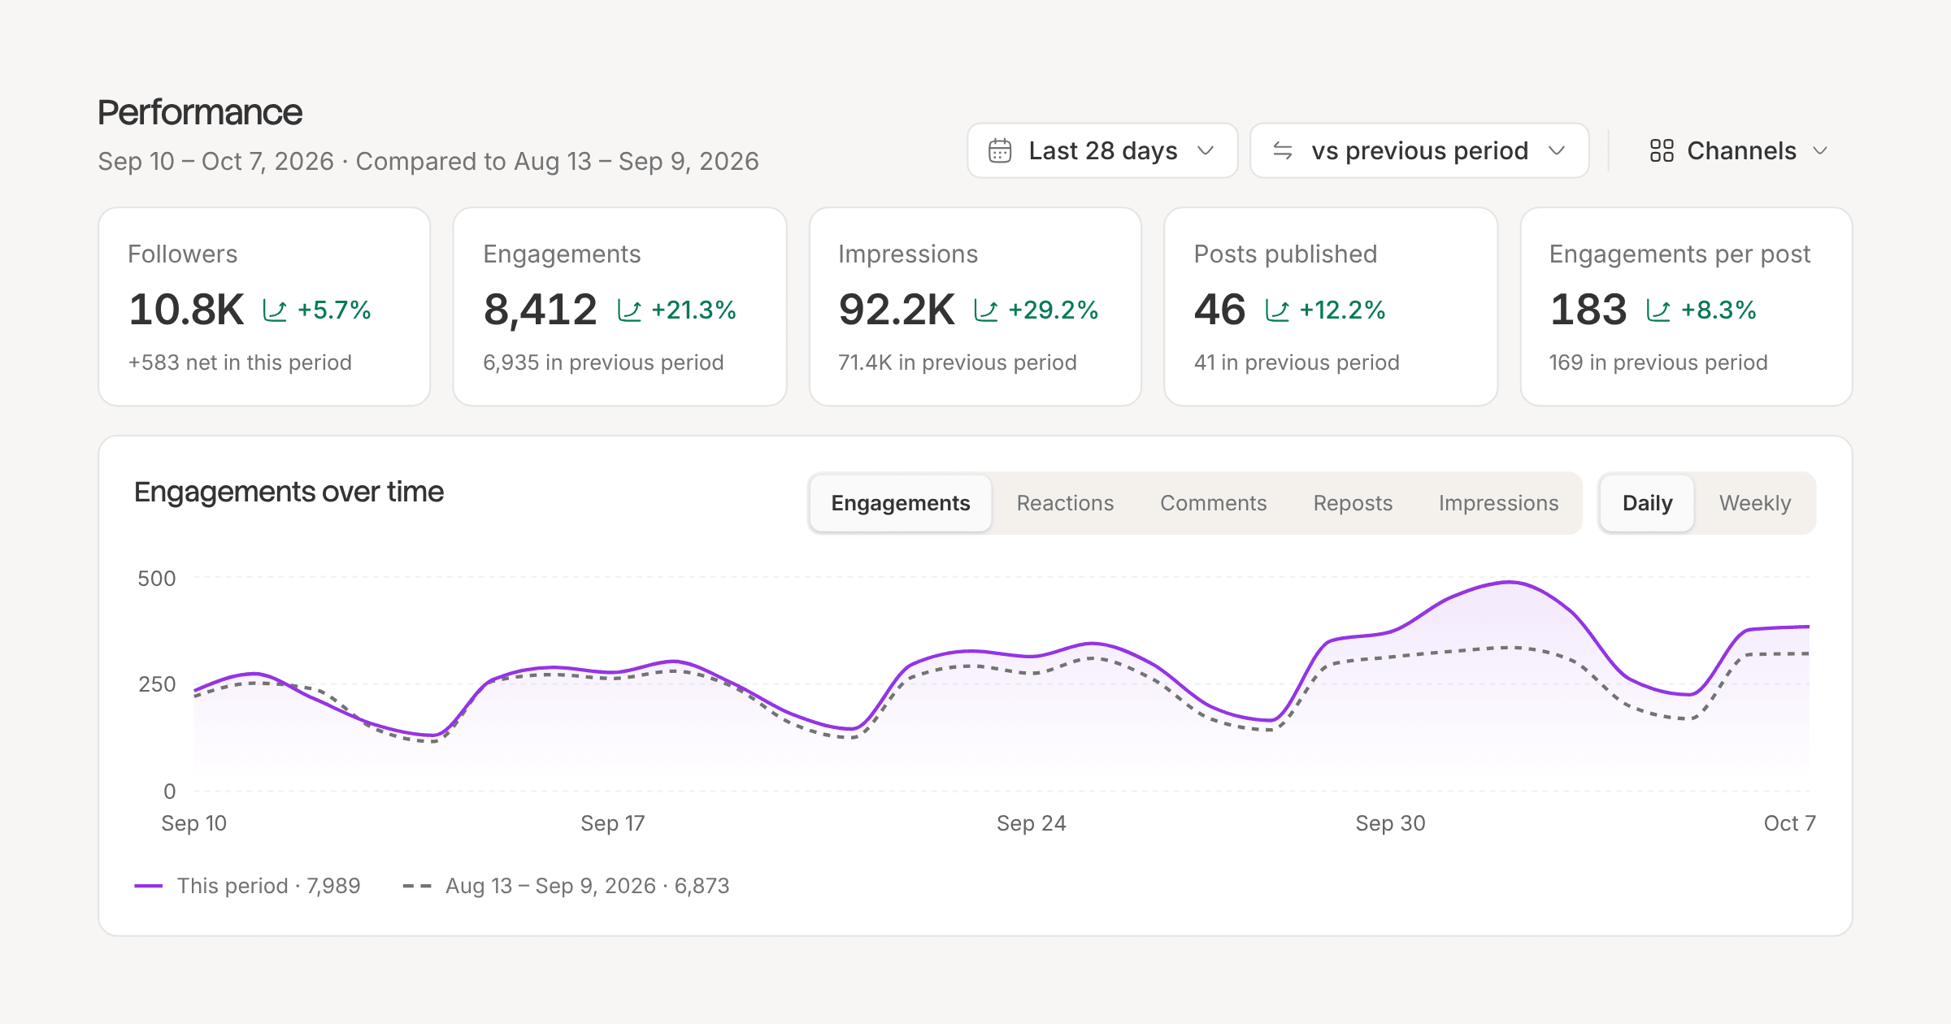Switch to the Reactions tab
Screen dimensions: 1951x1024
[1065, 503]
